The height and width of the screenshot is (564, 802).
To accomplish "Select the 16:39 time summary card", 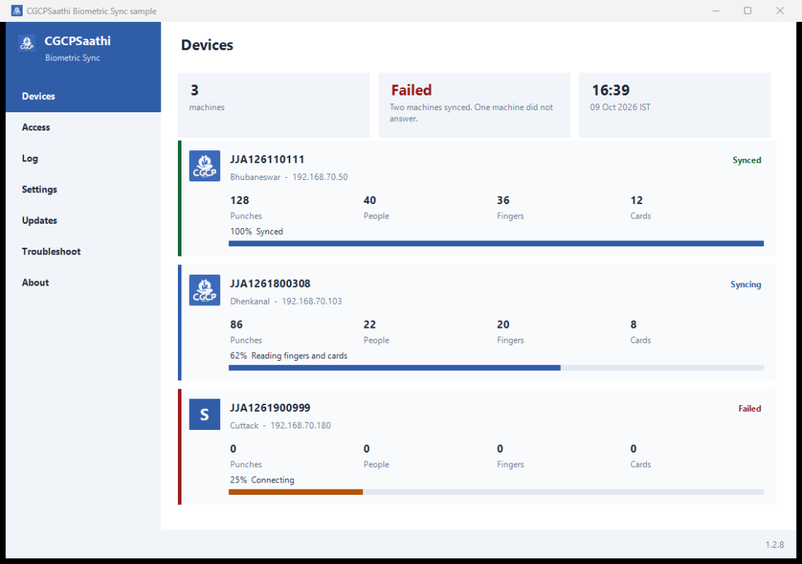I will (674, 105).
